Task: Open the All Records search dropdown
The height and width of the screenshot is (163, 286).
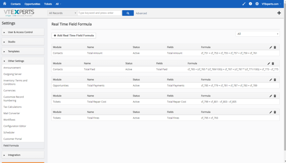Action: [62, 13]
